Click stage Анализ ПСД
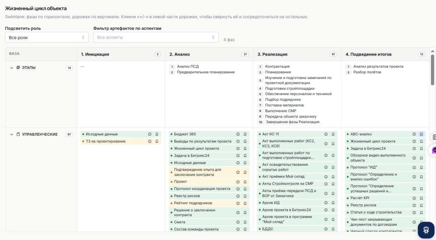The width and height of the screenshot is (436, 240). click(x=188, y=66)
